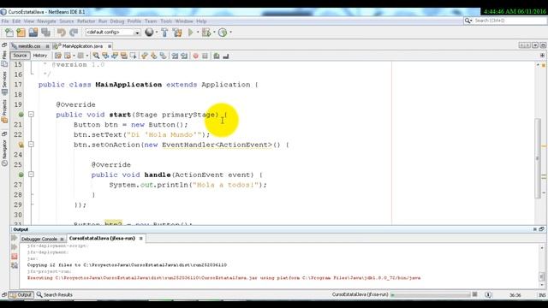Screen dimensions: 548x308
Task: Click the jfxsa-run progress bar
Action: [430, 294]
